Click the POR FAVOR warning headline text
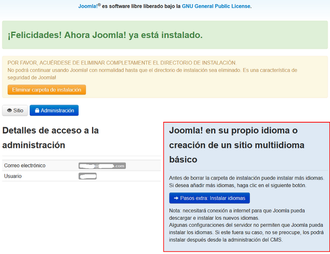Image resolution: width=330 pixels, height=254 pixels. 122,63
